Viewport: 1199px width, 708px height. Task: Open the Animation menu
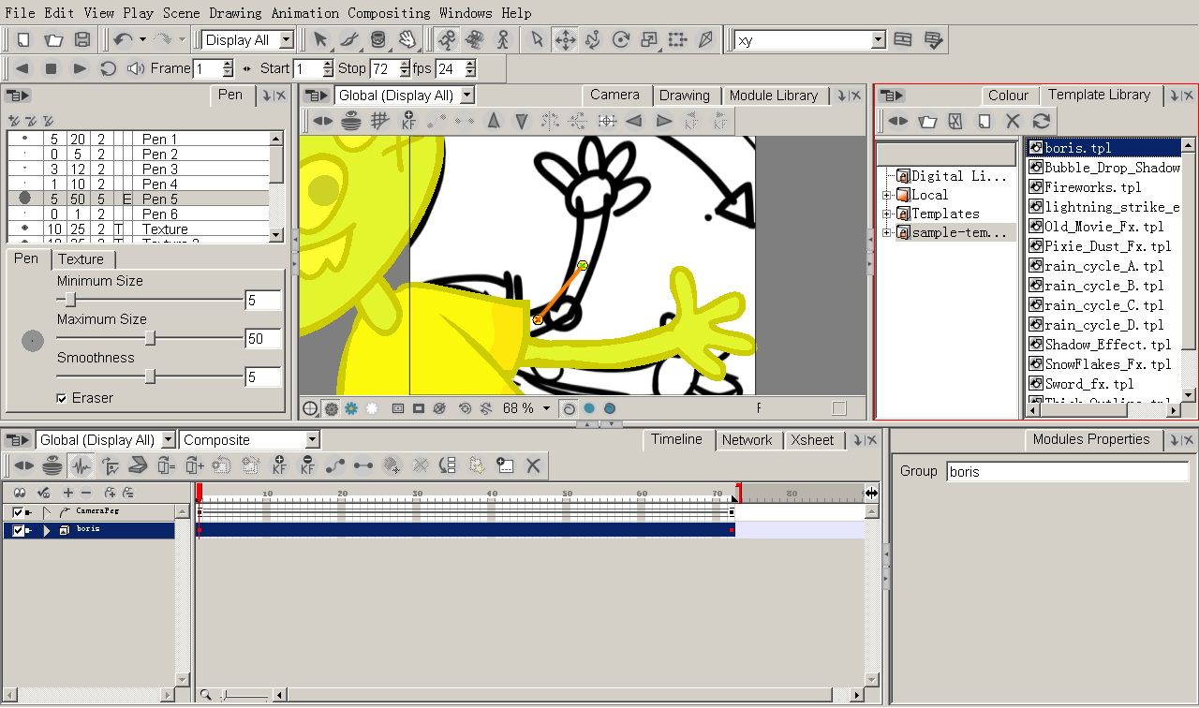pos(305,13)
